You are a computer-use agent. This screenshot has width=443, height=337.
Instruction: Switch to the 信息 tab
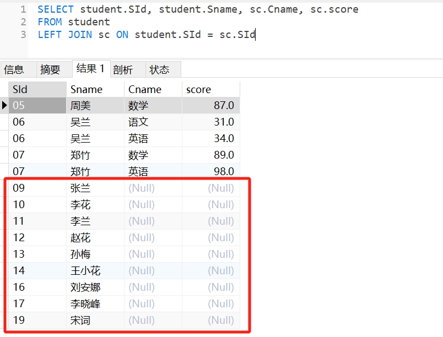coord(14,69)
